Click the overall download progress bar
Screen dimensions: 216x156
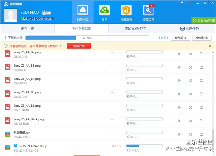click(87, 38)
